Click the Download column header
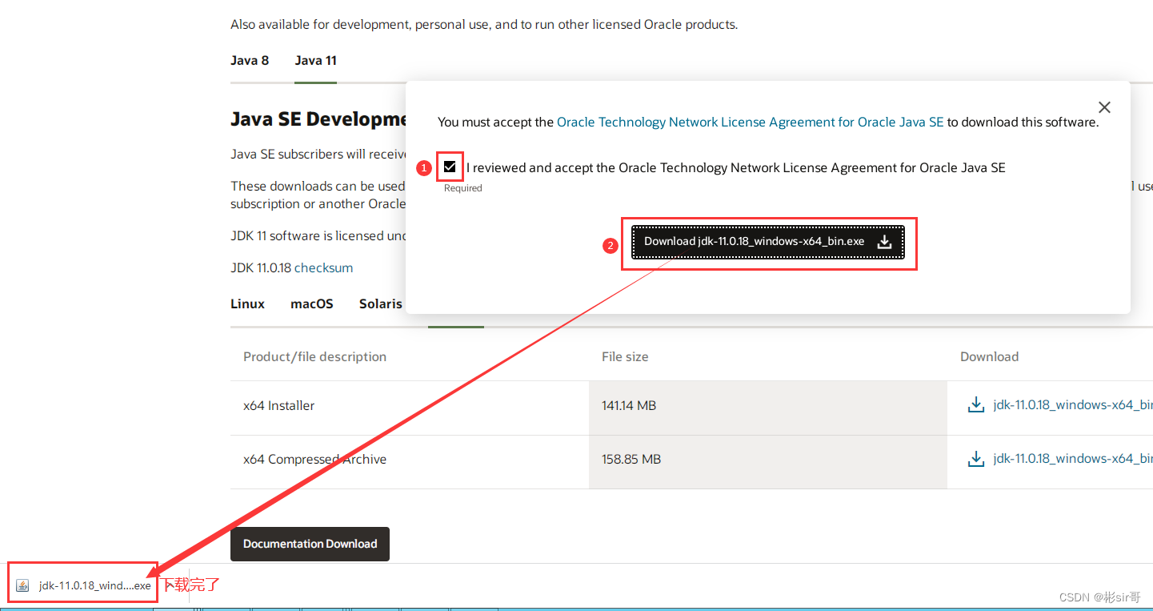Screen dimensions: 1153x611 (x=989, y=357)
